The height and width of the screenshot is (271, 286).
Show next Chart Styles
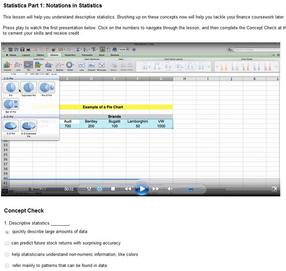[277, 67]
